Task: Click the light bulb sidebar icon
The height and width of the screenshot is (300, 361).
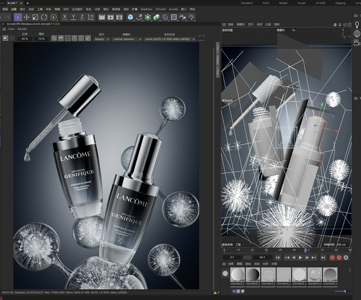Action: pos(357,25)
